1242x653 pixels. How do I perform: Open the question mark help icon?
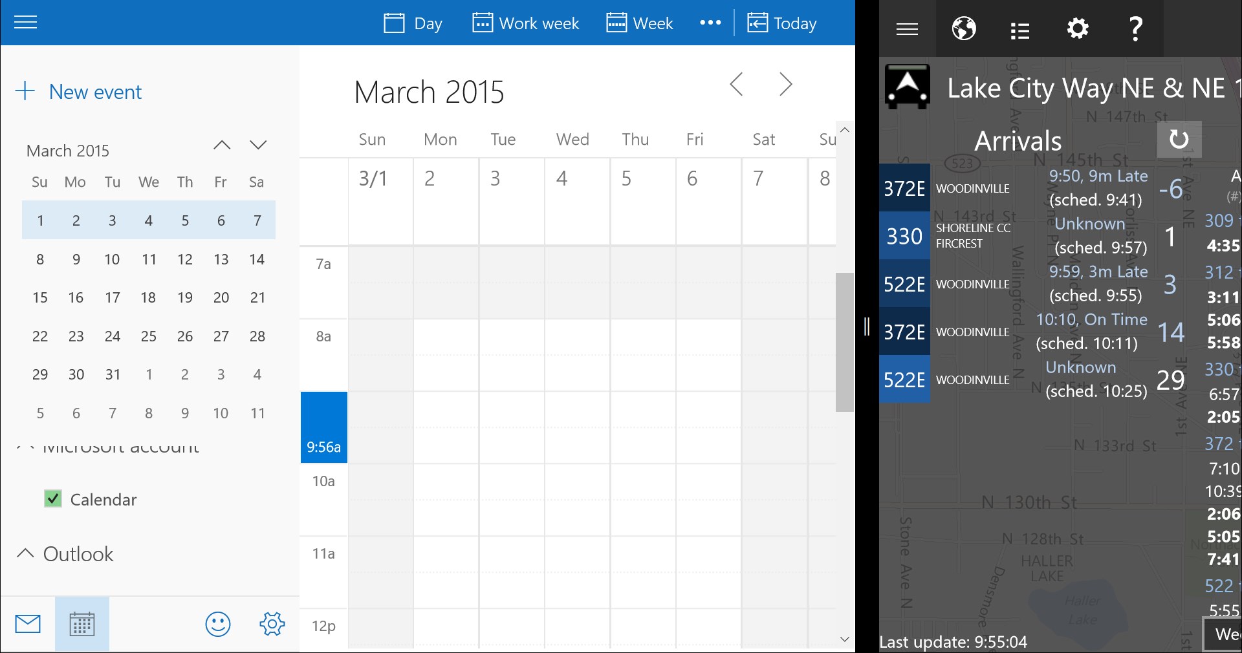[x=1135, y=28]
